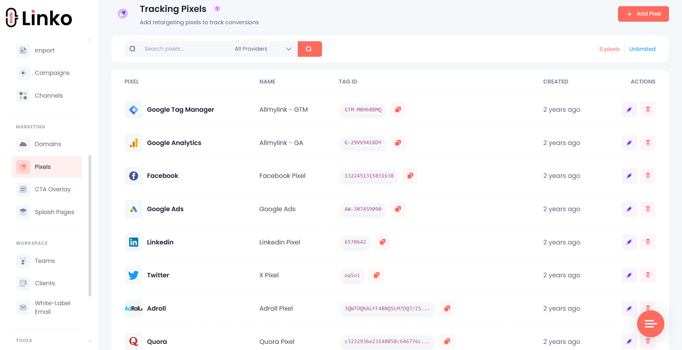Click the oq5oi tag ID
Image resolution: width=682 pixels, height=350 pixels.
352,275
